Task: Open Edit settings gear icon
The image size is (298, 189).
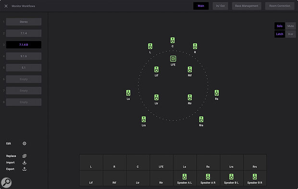Action: pos(25,144)
